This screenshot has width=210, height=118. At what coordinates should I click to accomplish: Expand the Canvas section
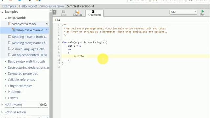(5, 98)
